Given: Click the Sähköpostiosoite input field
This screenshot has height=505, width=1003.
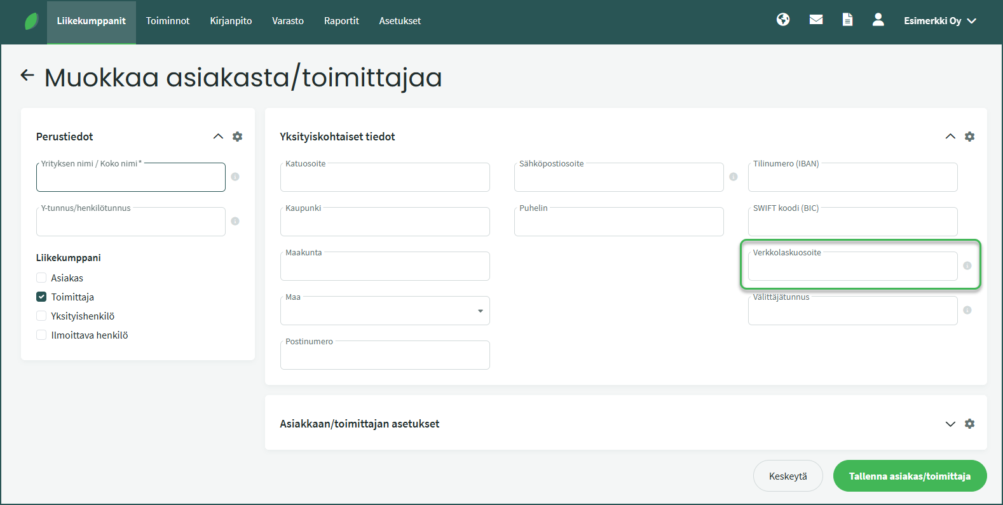Looking at the screenshot, I should tap(618, 178).
